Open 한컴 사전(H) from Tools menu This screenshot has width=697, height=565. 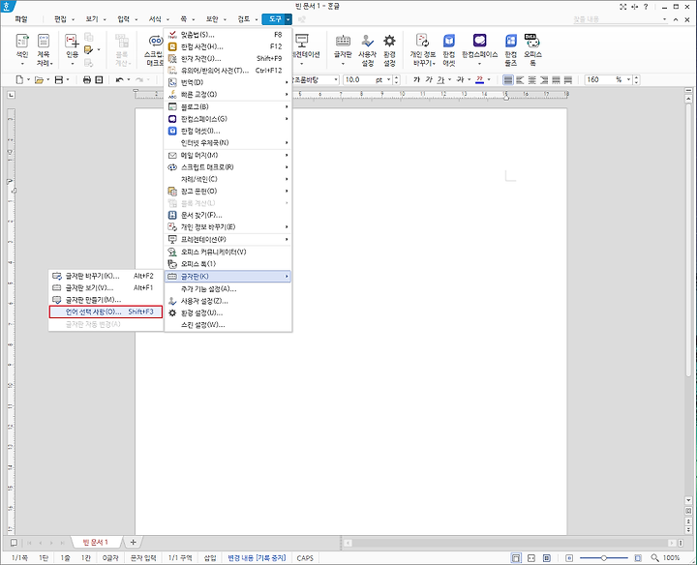[228, 46]
